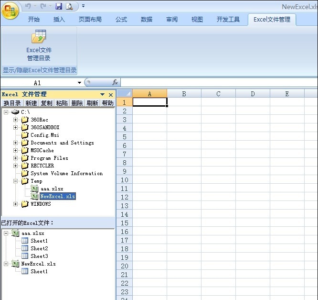The height and width of the screenshot is (300, 318).
Task: Collapse the Temp folder
Action: pyautogui.click(x=15, y=181)
